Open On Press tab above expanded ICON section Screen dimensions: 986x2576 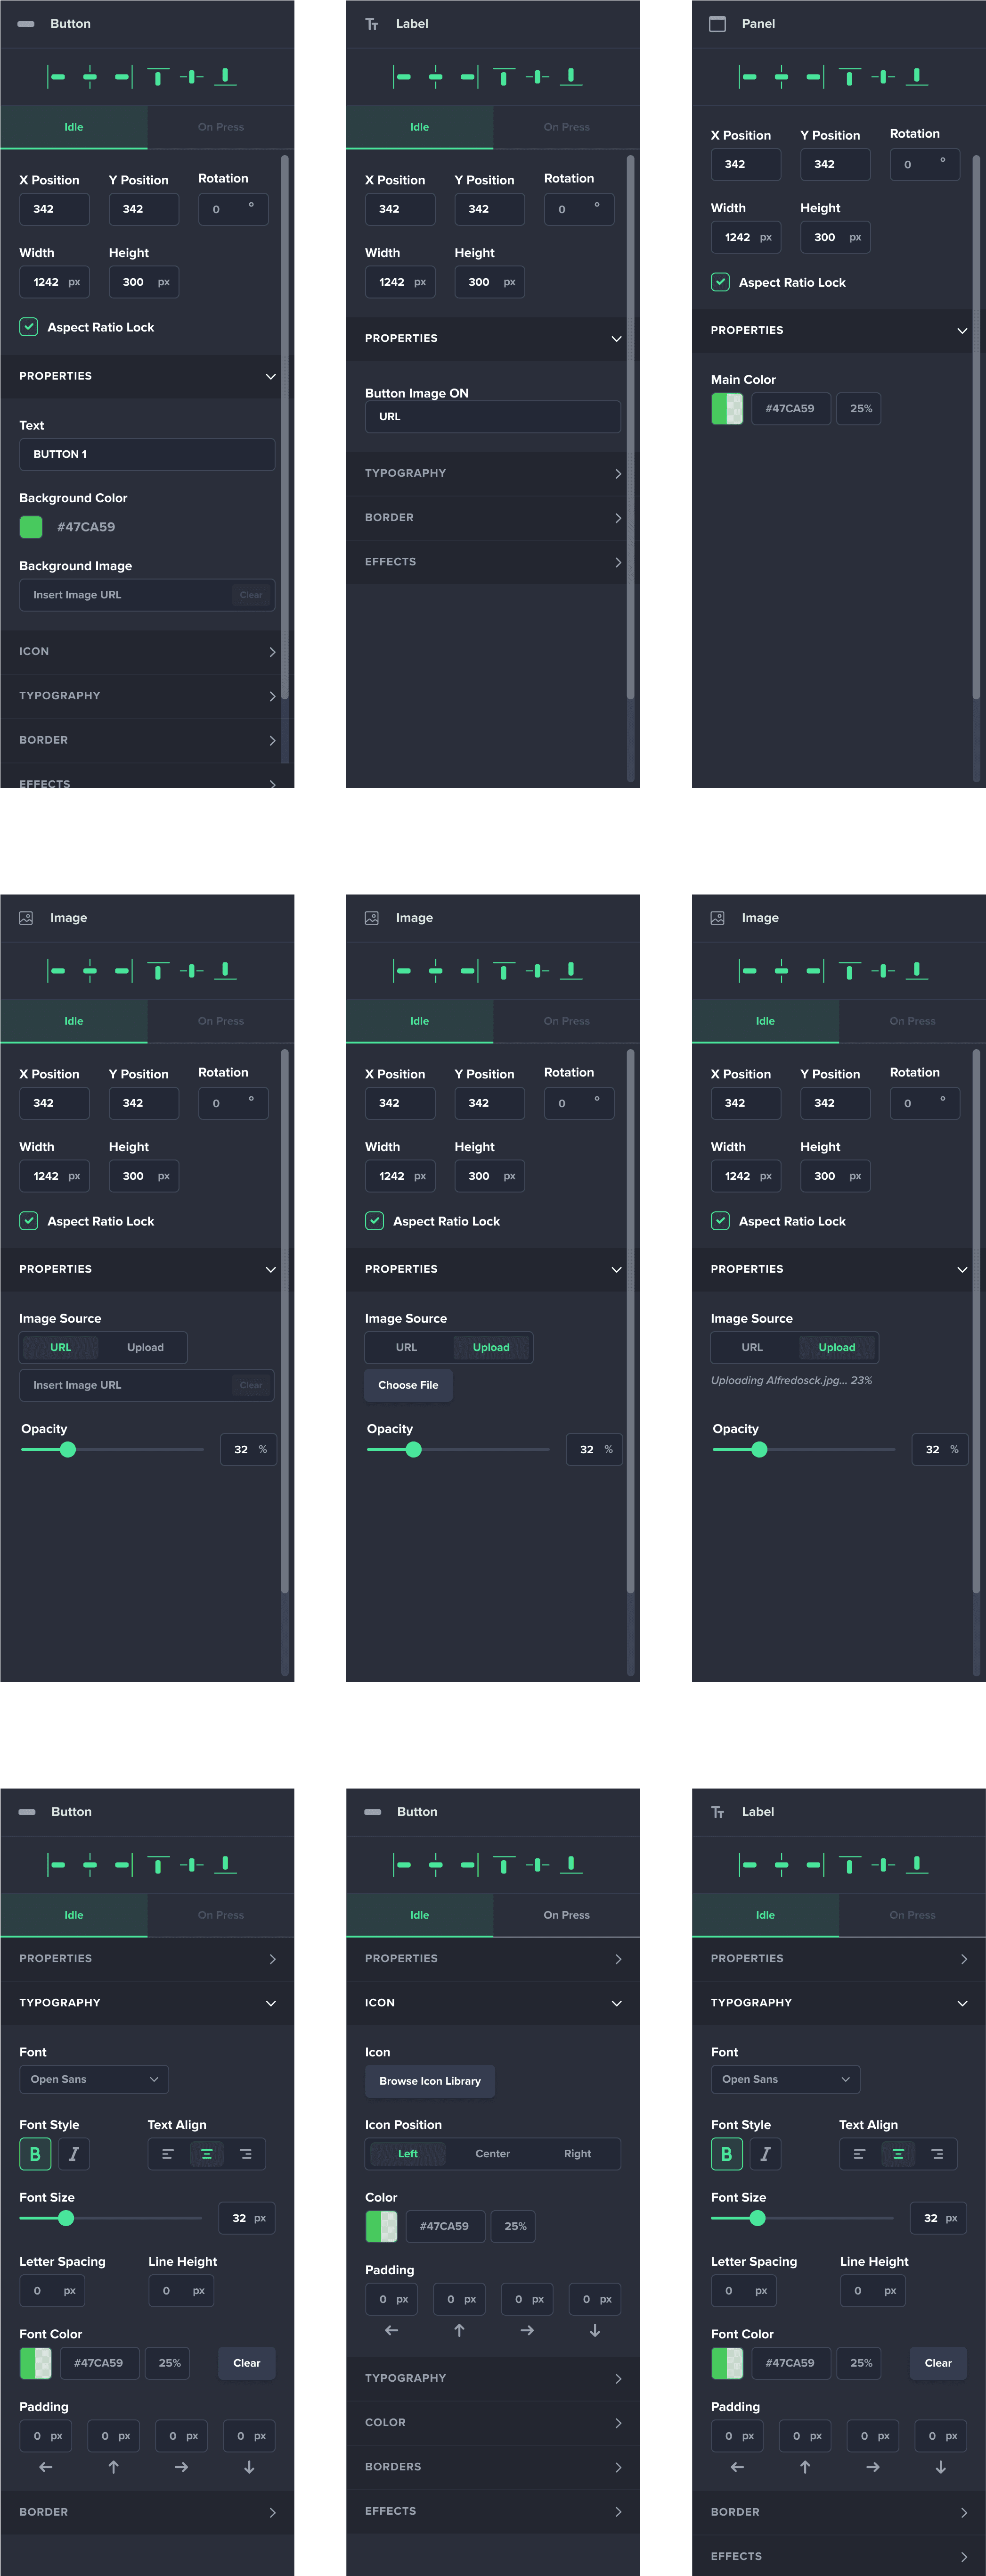pos(565,1915)
